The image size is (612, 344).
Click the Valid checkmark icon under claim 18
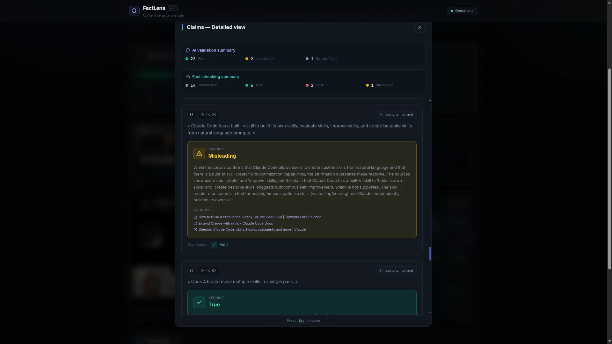pyautogui.click(x=214, y=245)
